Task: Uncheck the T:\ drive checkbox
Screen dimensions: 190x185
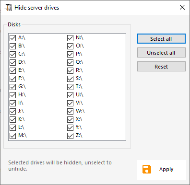Action: (70, 87)
